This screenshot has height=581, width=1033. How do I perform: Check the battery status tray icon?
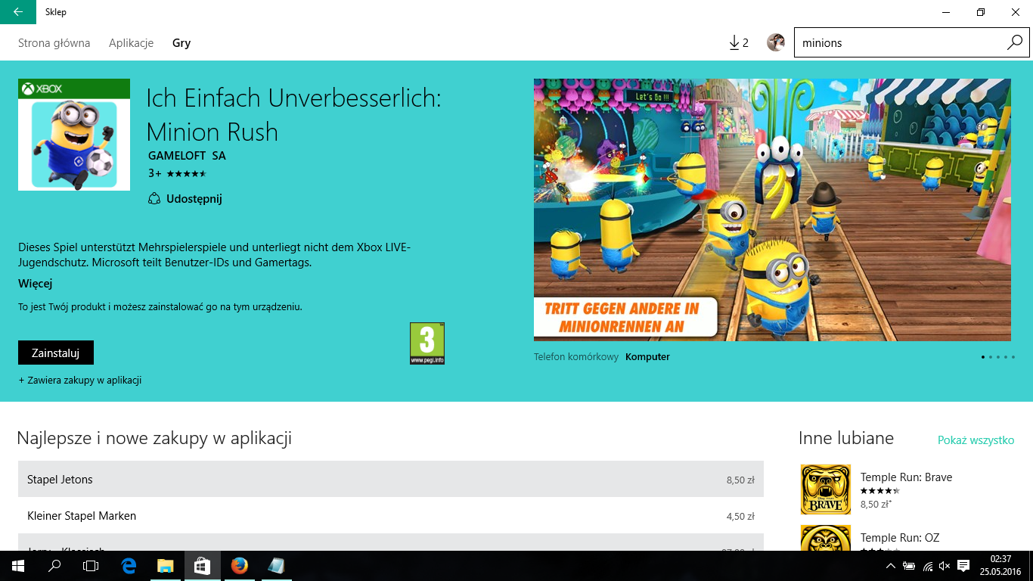click(909, 566)
